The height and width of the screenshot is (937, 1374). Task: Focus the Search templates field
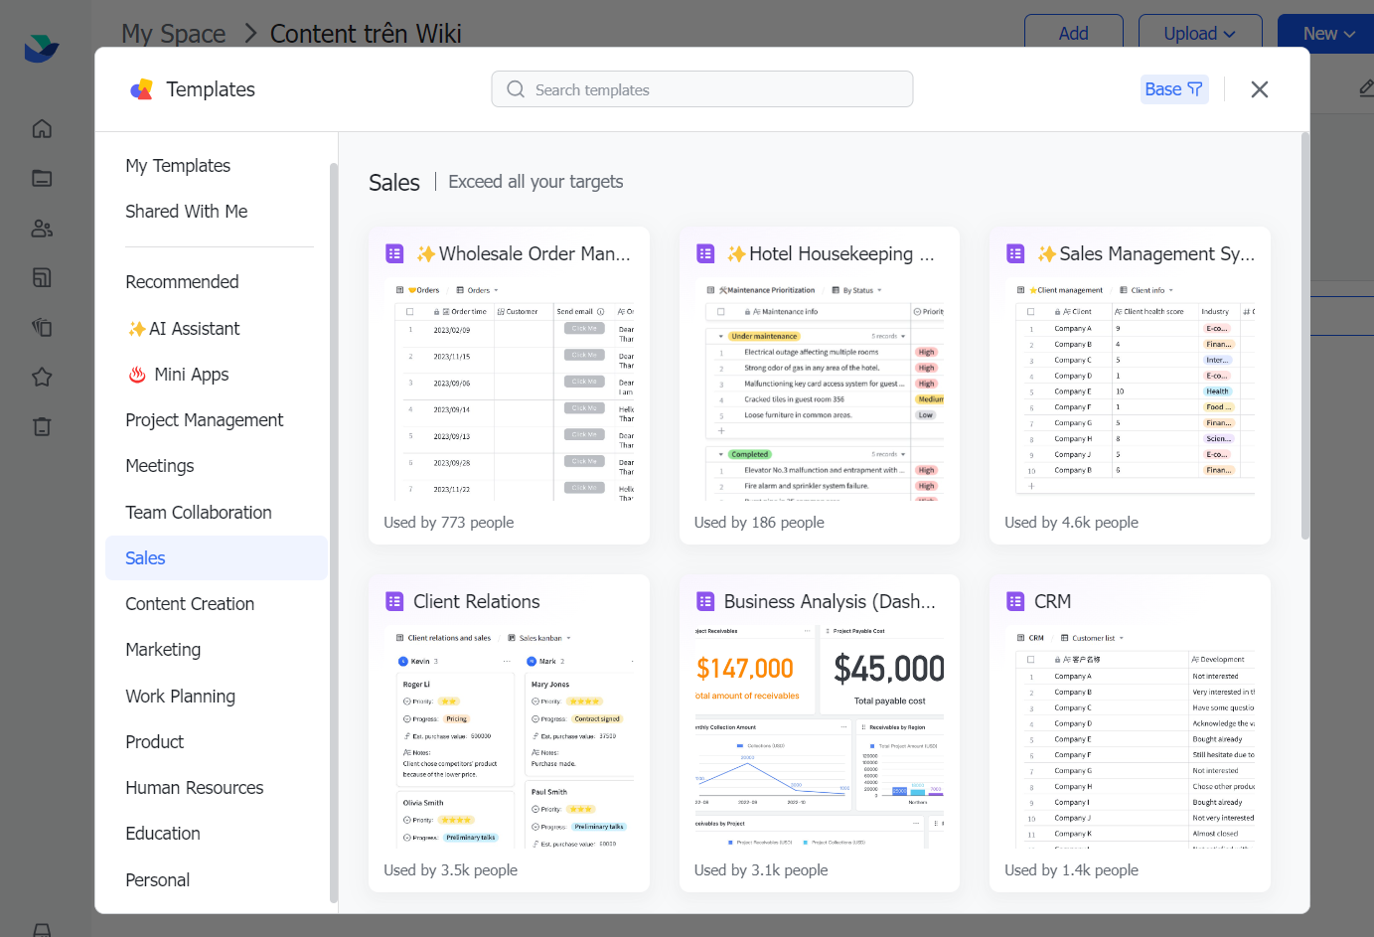coord(701,89)
